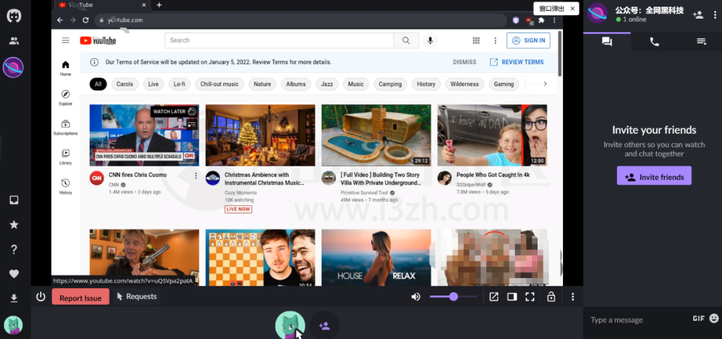Switch to the playlist queue tab
Viewport: 722px width, 339px height.
(x=702, y=41)
